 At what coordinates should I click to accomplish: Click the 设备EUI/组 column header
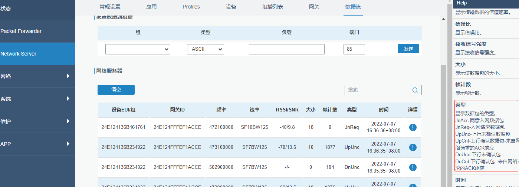pos(124,110)
